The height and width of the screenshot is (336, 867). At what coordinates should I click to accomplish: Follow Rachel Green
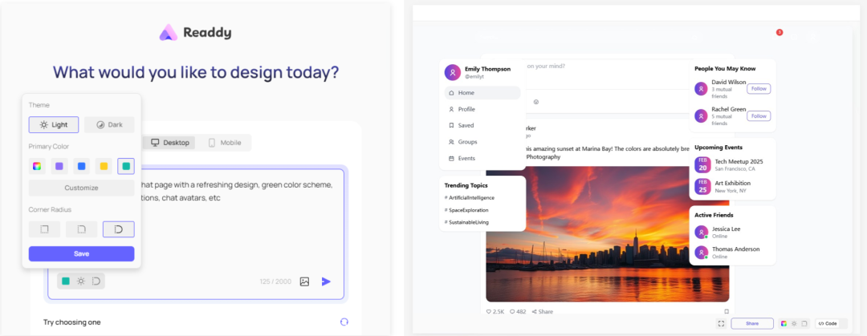coord(759,116)
